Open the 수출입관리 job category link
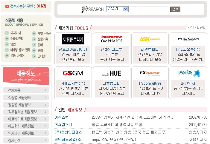The height and width of the screenshot is (144, 210). point(17,38)
